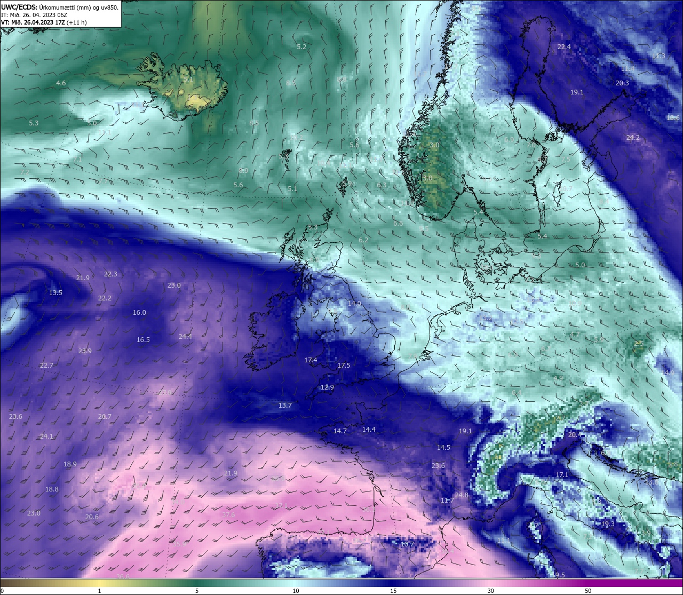Click the 22.2 value over the Atlantic
Viewport: 683px width, 595px height.
105,298
